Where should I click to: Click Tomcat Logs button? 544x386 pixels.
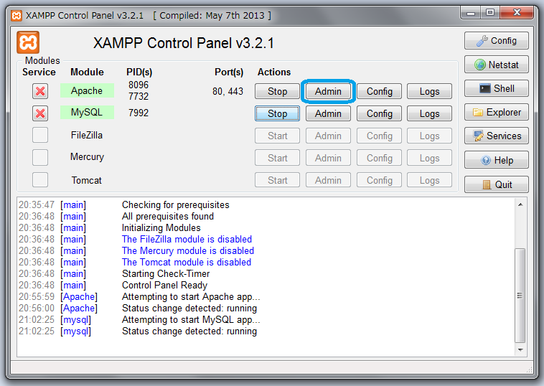429,180
